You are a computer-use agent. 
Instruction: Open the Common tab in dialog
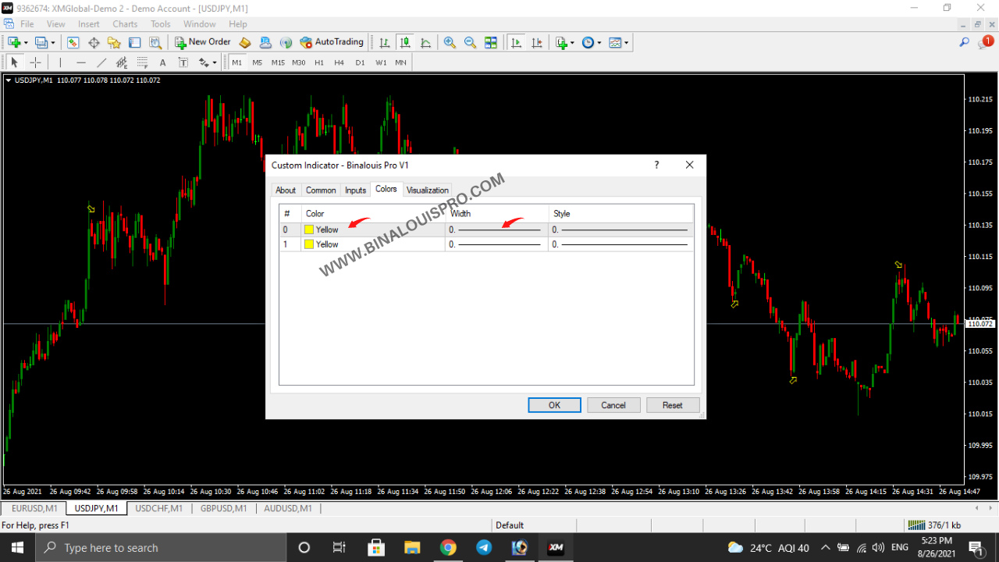(321, 190)
